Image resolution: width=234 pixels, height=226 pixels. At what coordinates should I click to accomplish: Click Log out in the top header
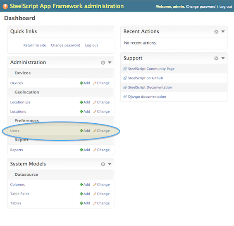click(x=226, y=7)
